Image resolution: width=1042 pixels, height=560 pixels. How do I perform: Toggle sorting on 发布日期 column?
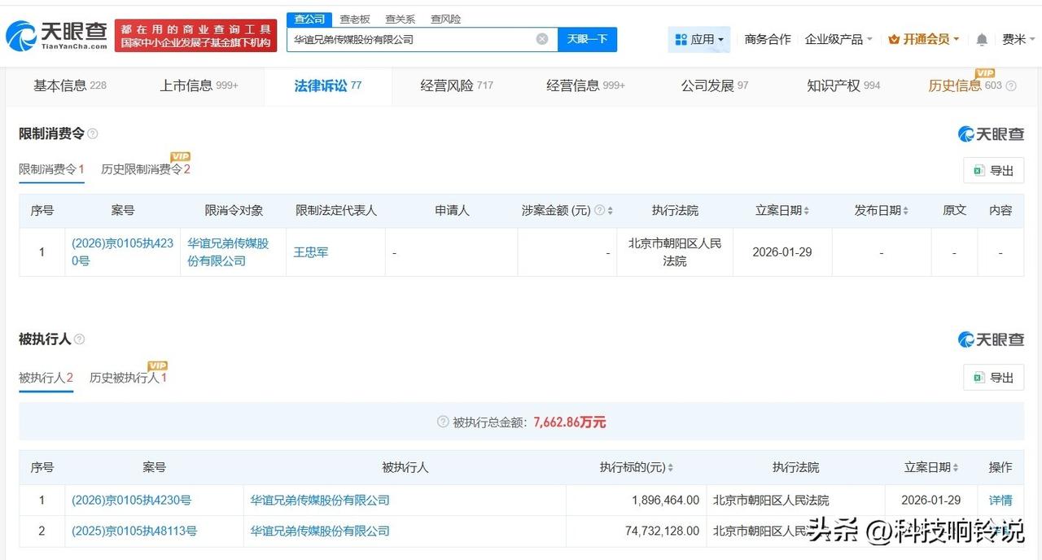click(906, 210)
